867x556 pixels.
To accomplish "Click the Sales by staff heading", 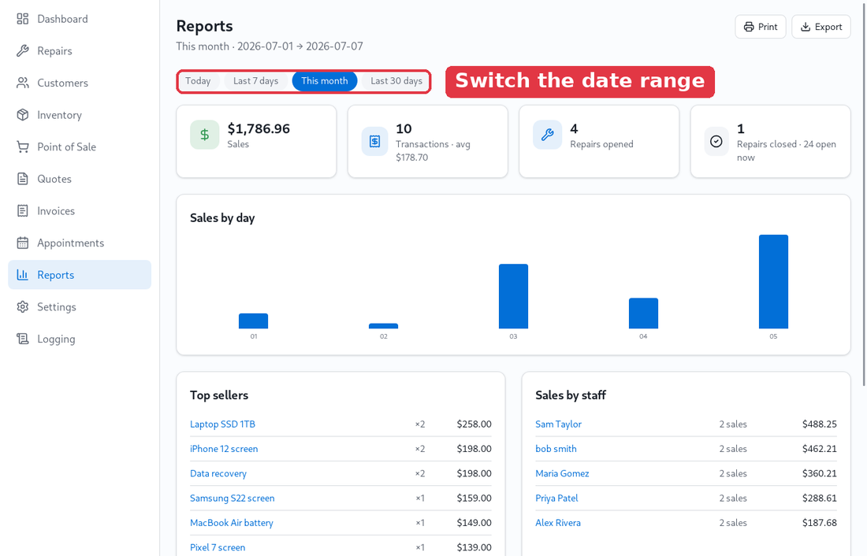I will pyautogui.click(x=571, y=395).
